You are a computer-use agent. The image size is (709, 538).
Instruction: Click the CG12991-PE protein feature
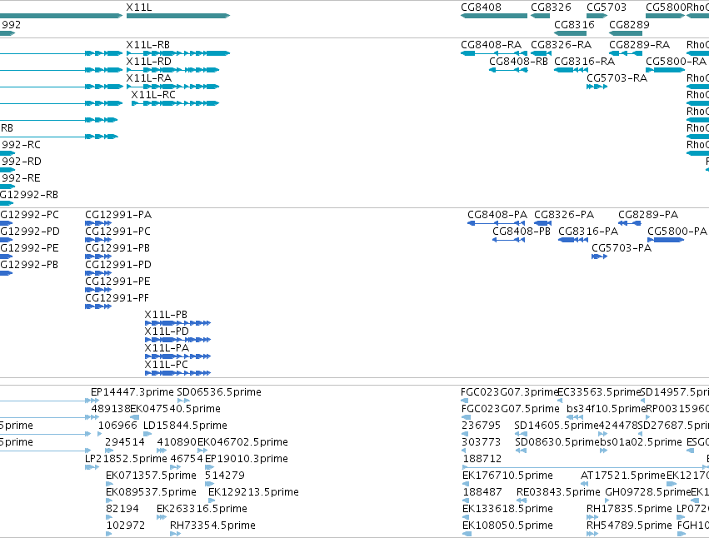[x=98, y=291]
